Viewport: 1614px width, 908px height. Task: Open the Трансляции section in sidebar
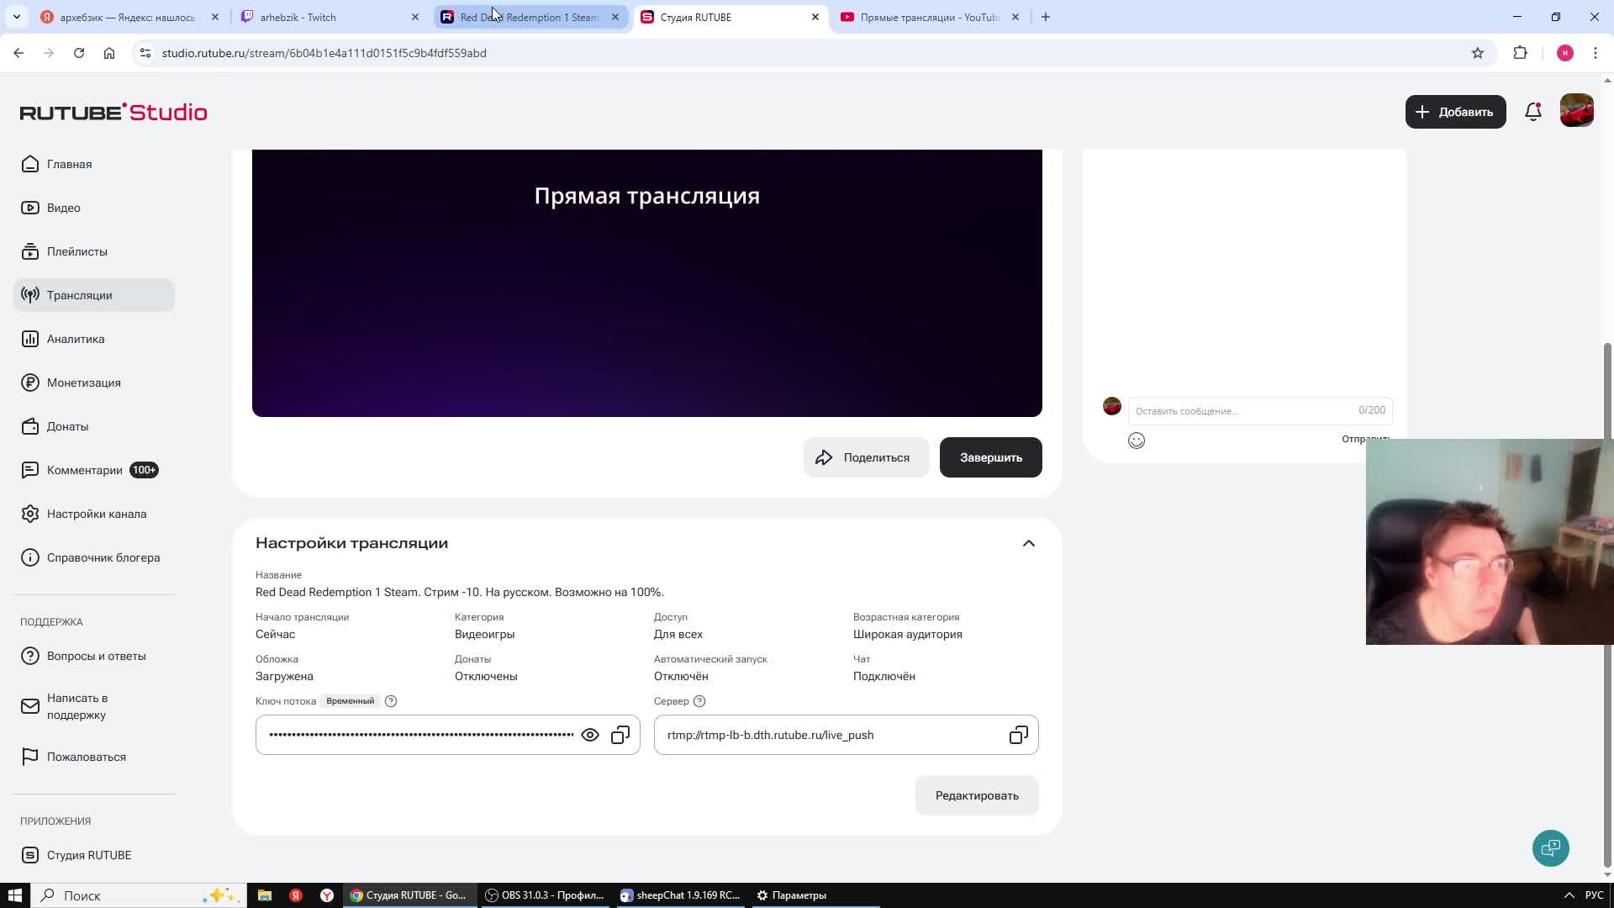pyautogui.click(x=80, y=295)
